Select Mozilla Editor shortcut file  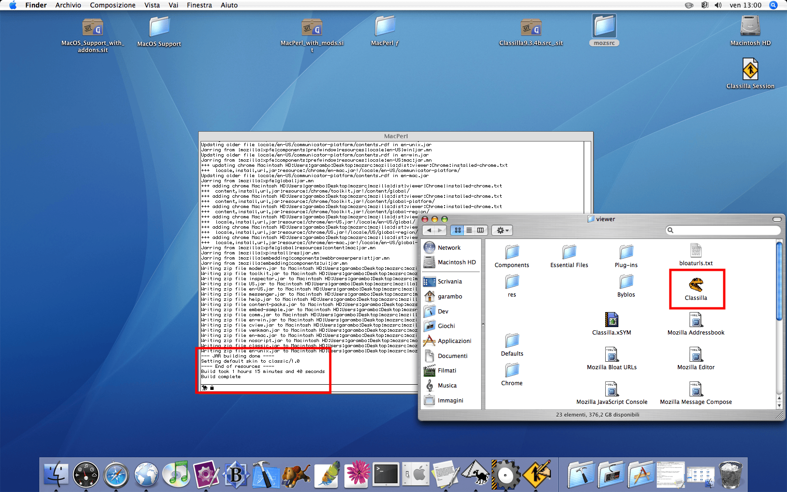(x=696, y=358)
